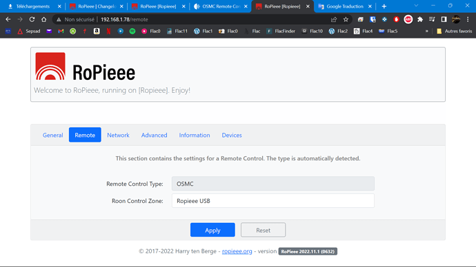Screen dimensions: 476x267
Task: Click in the Roon Control Zone field
Action: [273, 201]
